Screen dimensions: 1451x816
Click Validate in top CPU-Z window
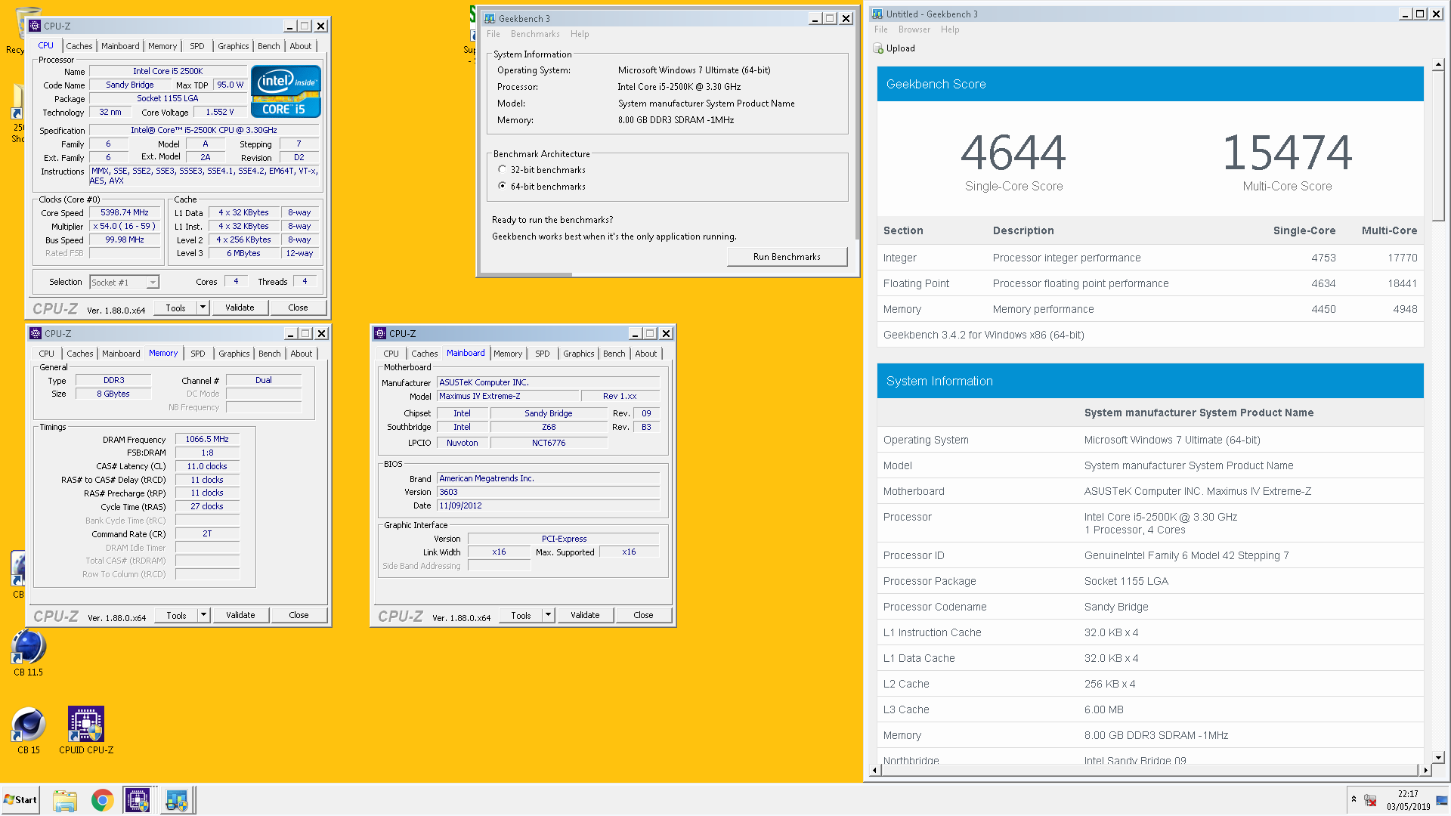tap(240, 308)
